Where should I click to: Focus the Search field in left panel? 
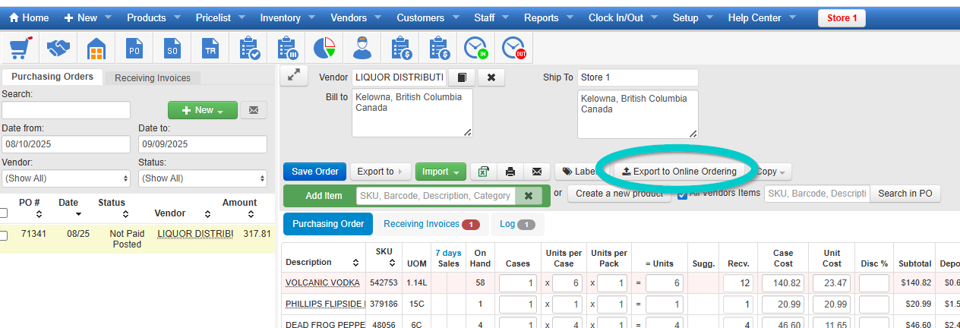tap(66, 110)
